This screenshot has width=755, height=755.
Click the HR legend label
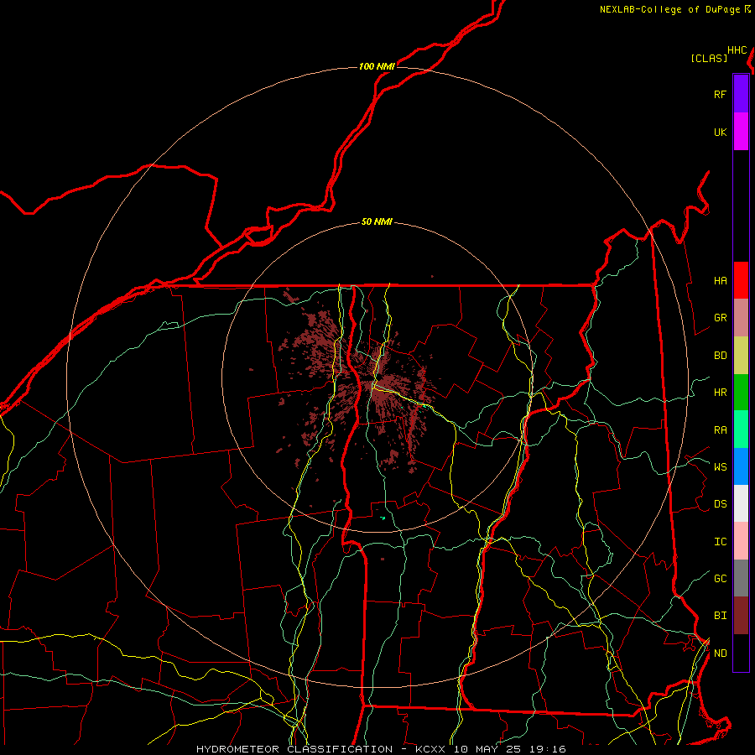[721, 393]
